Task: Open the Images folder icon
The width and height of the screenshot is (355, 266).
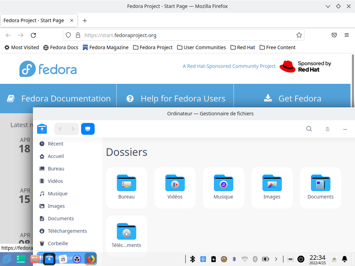Action: point(272,187)
